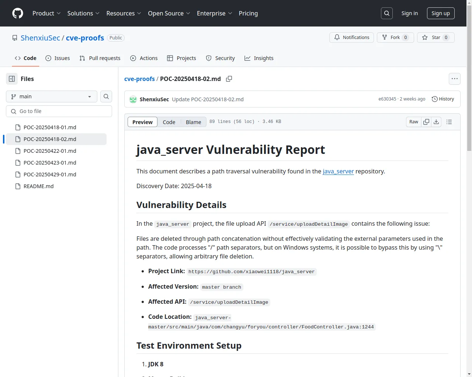Click the Test Environment Setup heading
This screenshot has height=377, width=472.
pyautogui.click(x=189, y=346)
